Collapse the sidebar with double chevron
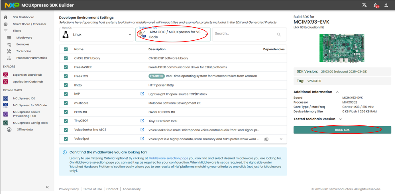The height and width of the screenshot is (194, 395). 47,187
